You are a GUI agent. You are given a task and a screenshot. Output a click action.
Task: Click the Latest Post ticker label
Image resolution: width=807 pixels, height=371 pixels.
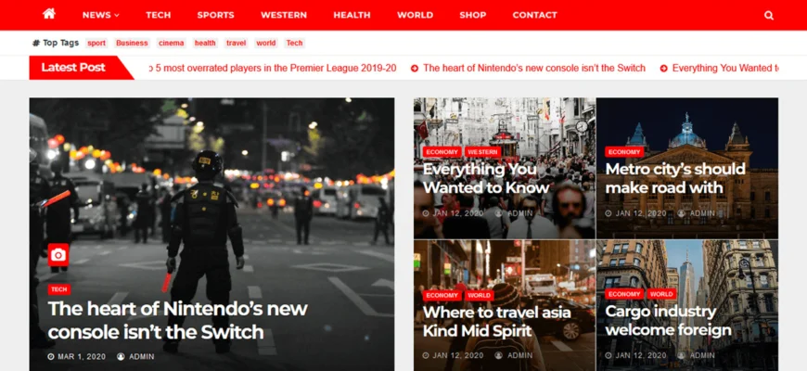point(73,68)
